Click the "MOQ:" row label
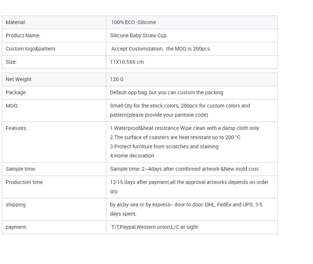This screenshot has height=264, width=313. (12, 106)
